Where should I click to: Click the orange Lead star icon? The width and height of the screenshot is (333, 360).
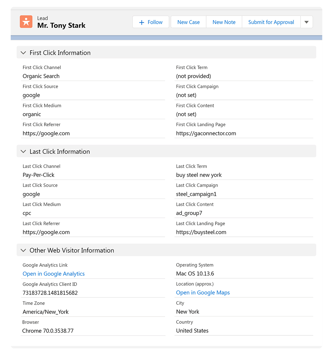[26, 22]
